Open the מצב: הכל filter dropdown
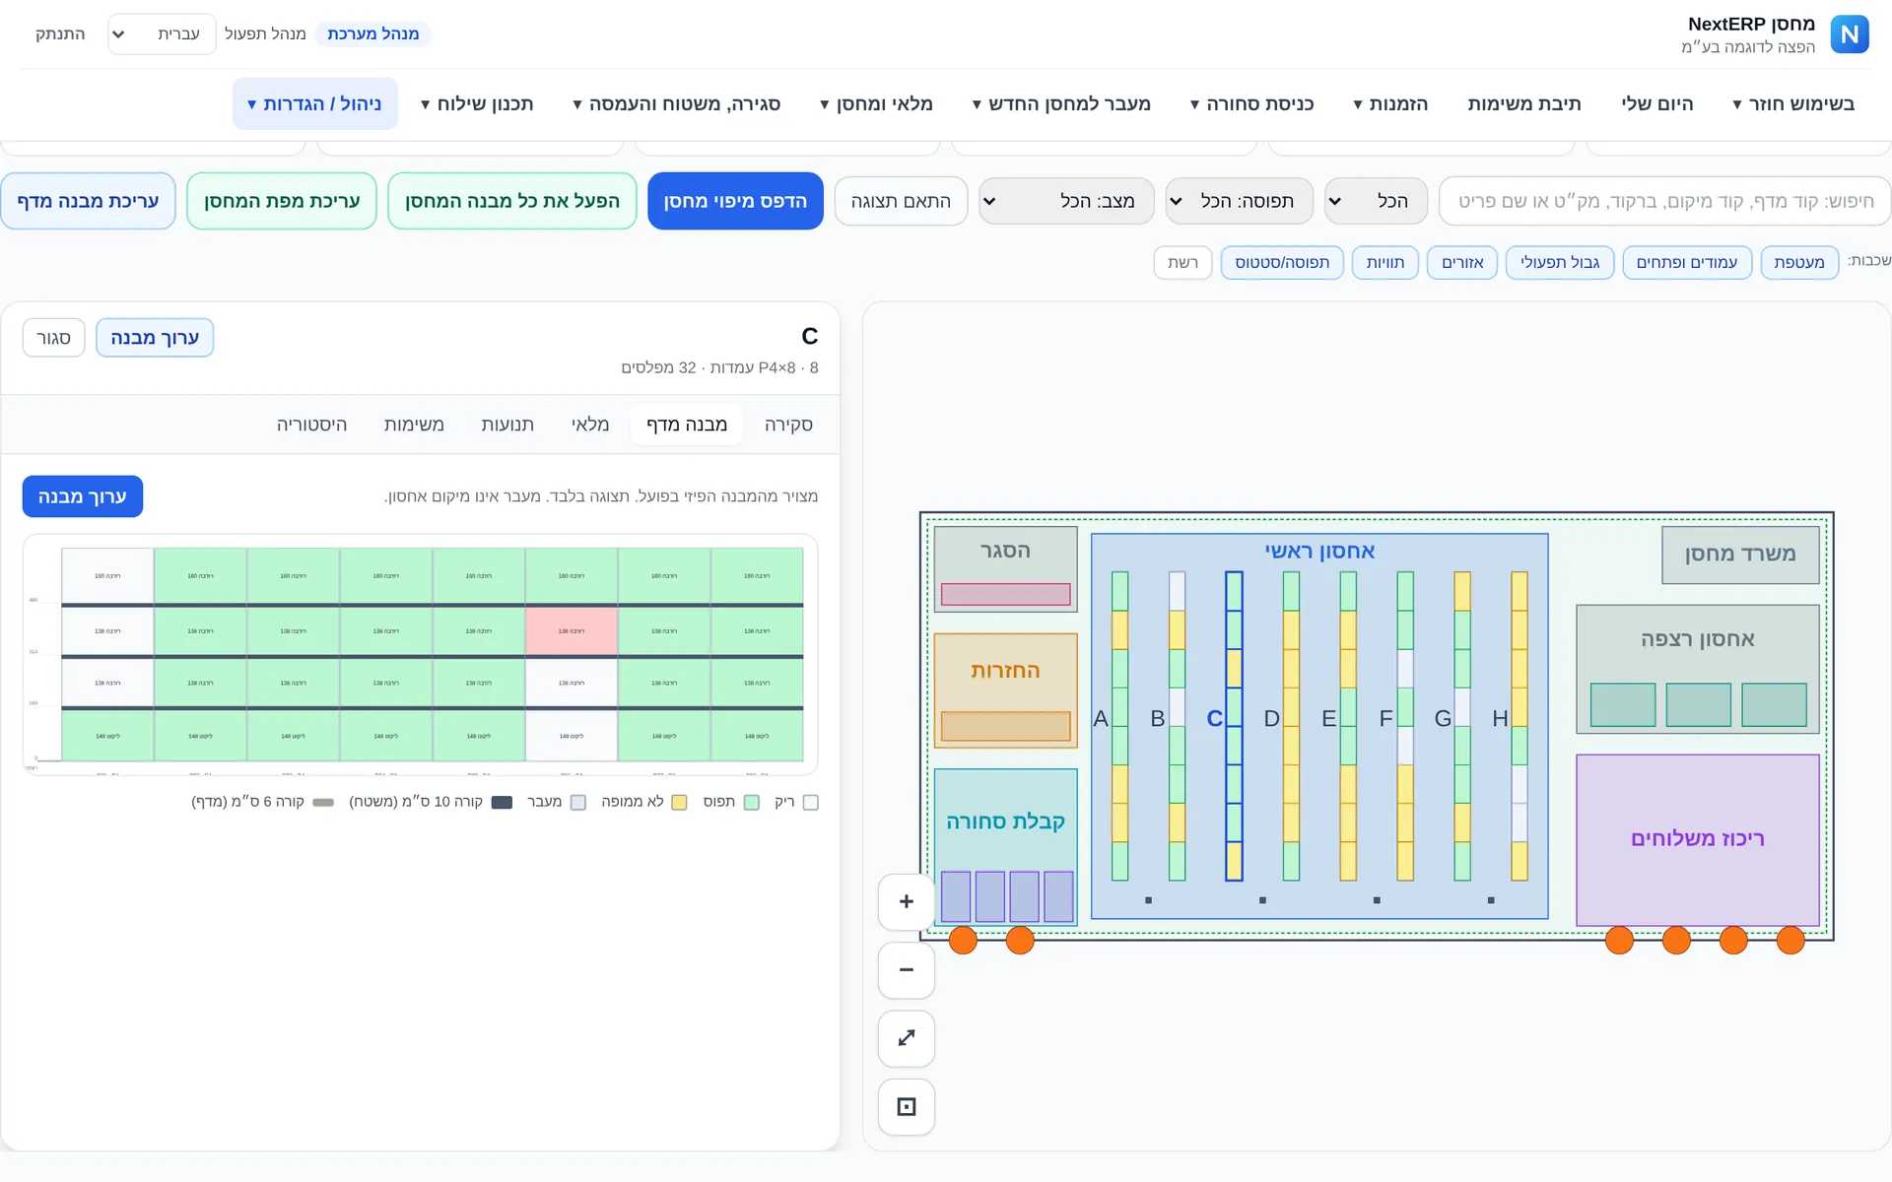The width and height of the screenshot is (1892, 1182). point(1064,201)
